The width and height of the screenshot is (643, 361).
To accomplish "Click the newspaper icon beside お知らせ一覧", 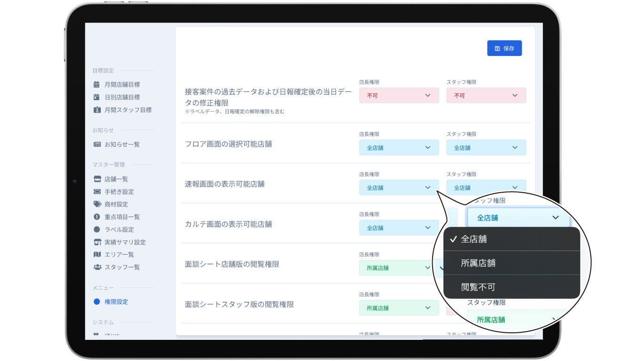I will (x=97, y=144).
